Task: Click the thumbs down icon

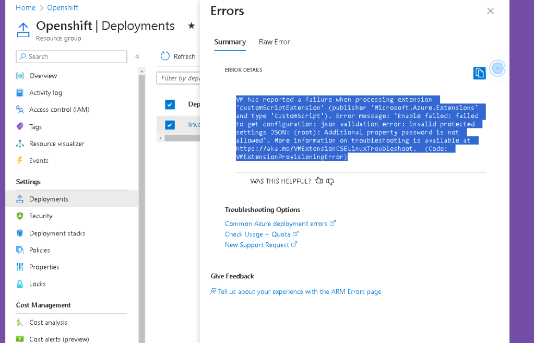Action: 330,181
